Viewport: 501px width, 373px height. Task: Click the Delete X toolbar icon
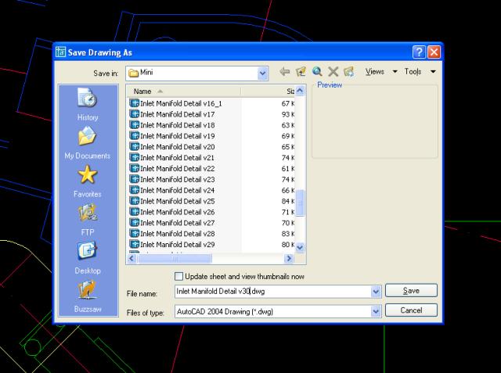click(x=333, y=71)
